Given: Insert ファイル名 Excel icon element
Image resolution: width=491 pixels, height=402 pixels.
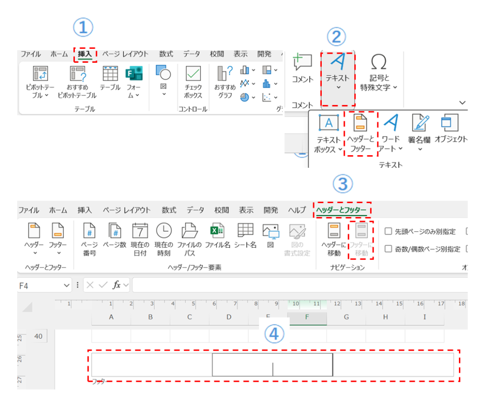Looking at the screenshot, I should (218, 237).
